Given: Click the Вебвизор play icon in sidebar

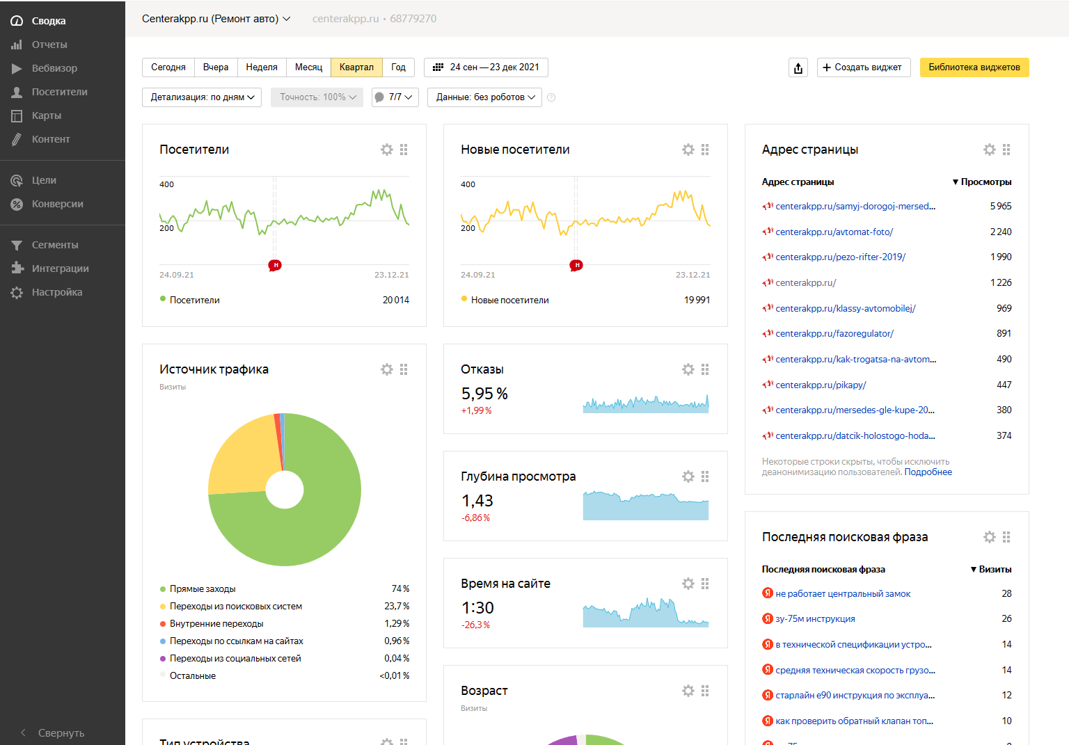Looking at the screenshot, I should [x=17, y=68].
